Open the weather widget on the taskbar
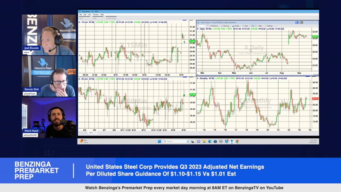The height and width of the screenshot is (192, 341). tap(83, 141)
